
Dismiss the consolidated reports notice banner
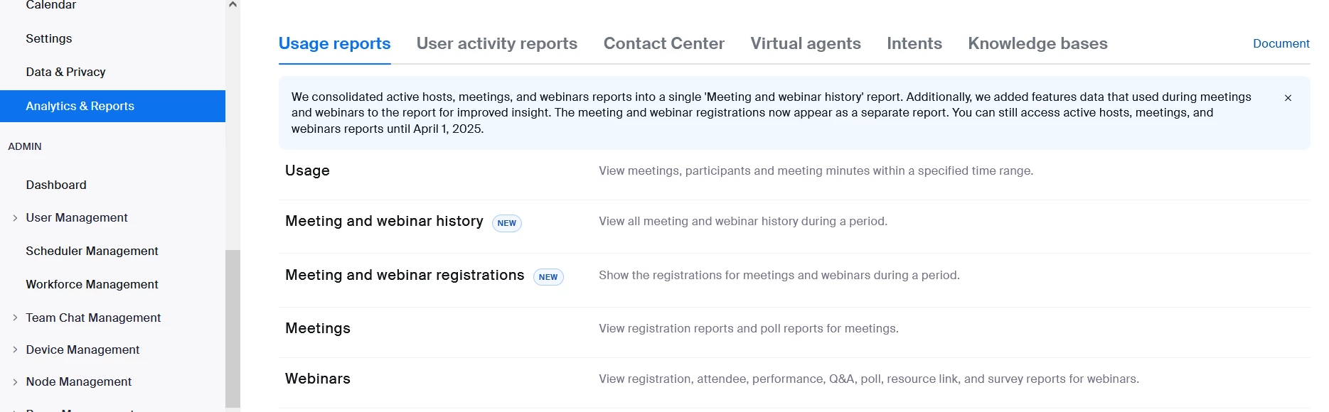(1288, 98)
